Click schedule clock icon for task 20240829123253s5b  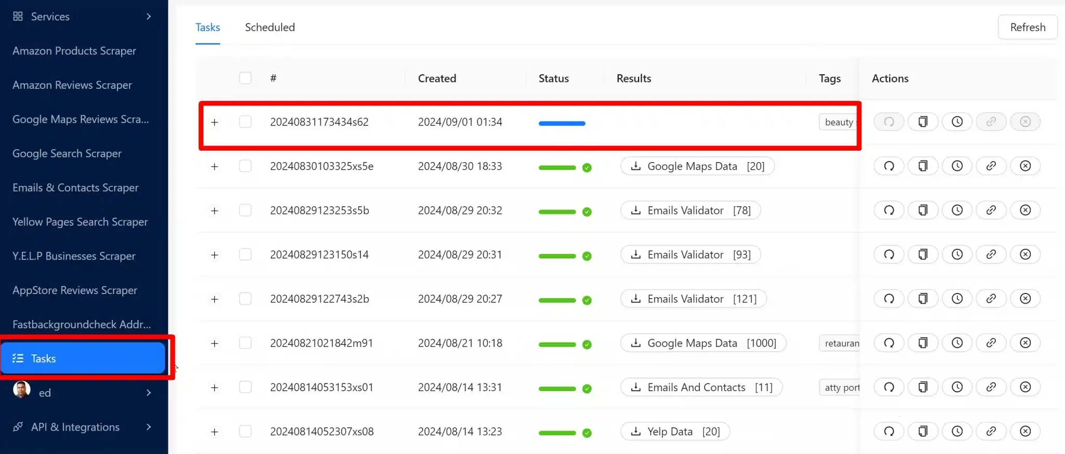[957, 210]
